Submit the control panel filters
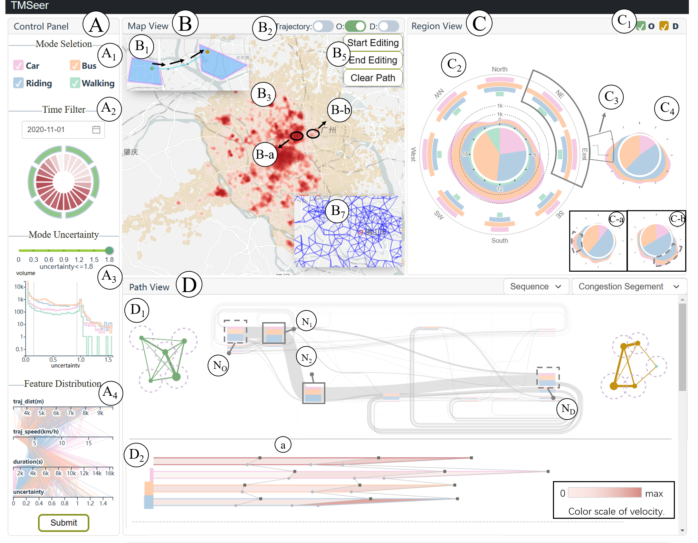This screenshot has height=543, width=698. tap(64, 523)
